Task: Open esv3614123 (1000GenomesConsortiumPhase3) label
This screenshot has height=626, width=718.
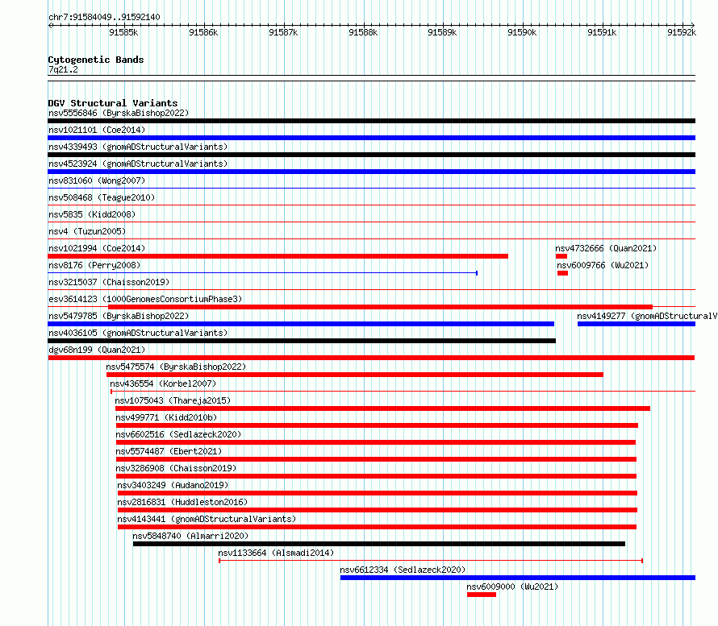Action: coord(145,299)
